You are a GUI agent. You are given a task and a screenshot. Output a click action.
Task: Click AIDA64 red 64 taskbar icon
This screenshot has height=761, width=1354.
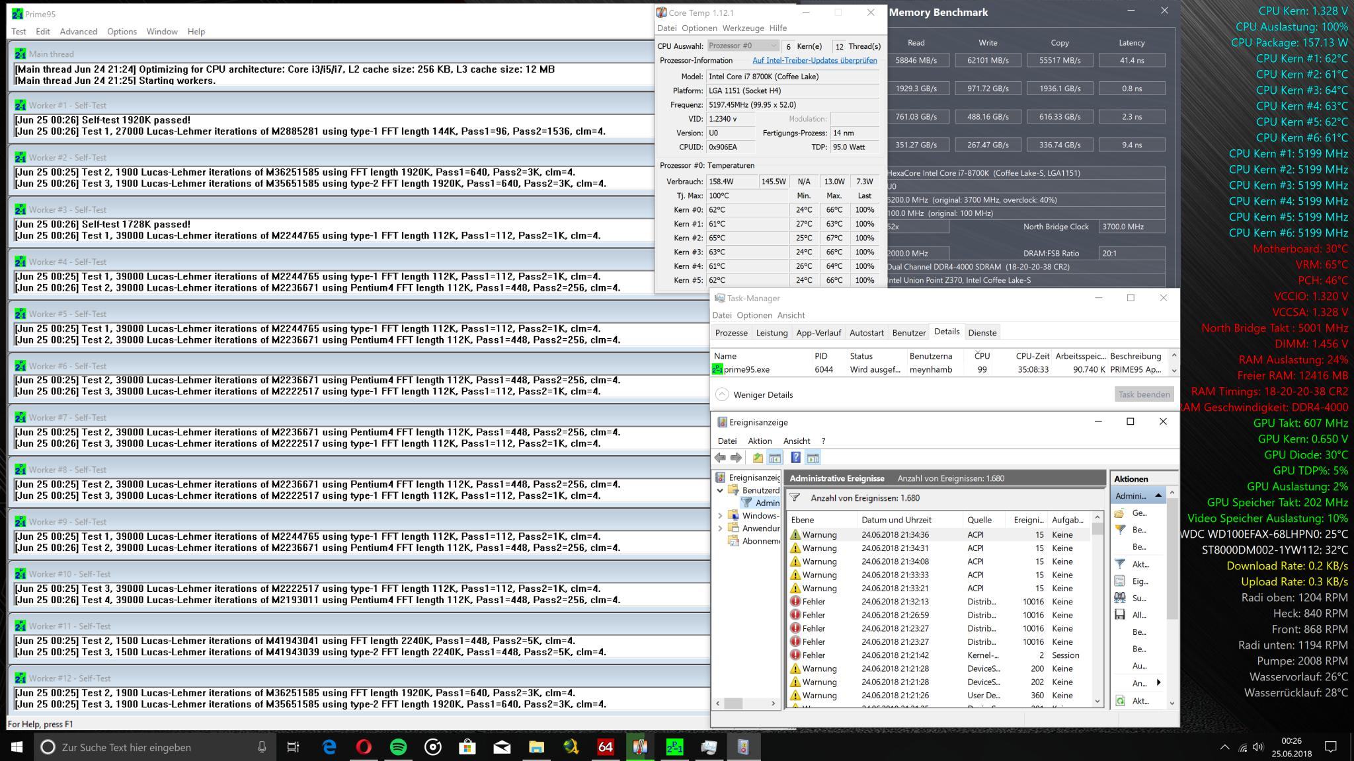pos(605,747)
